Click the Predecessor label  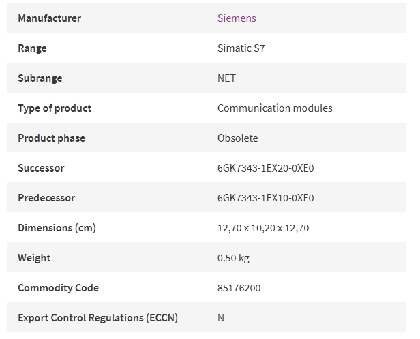46,198
